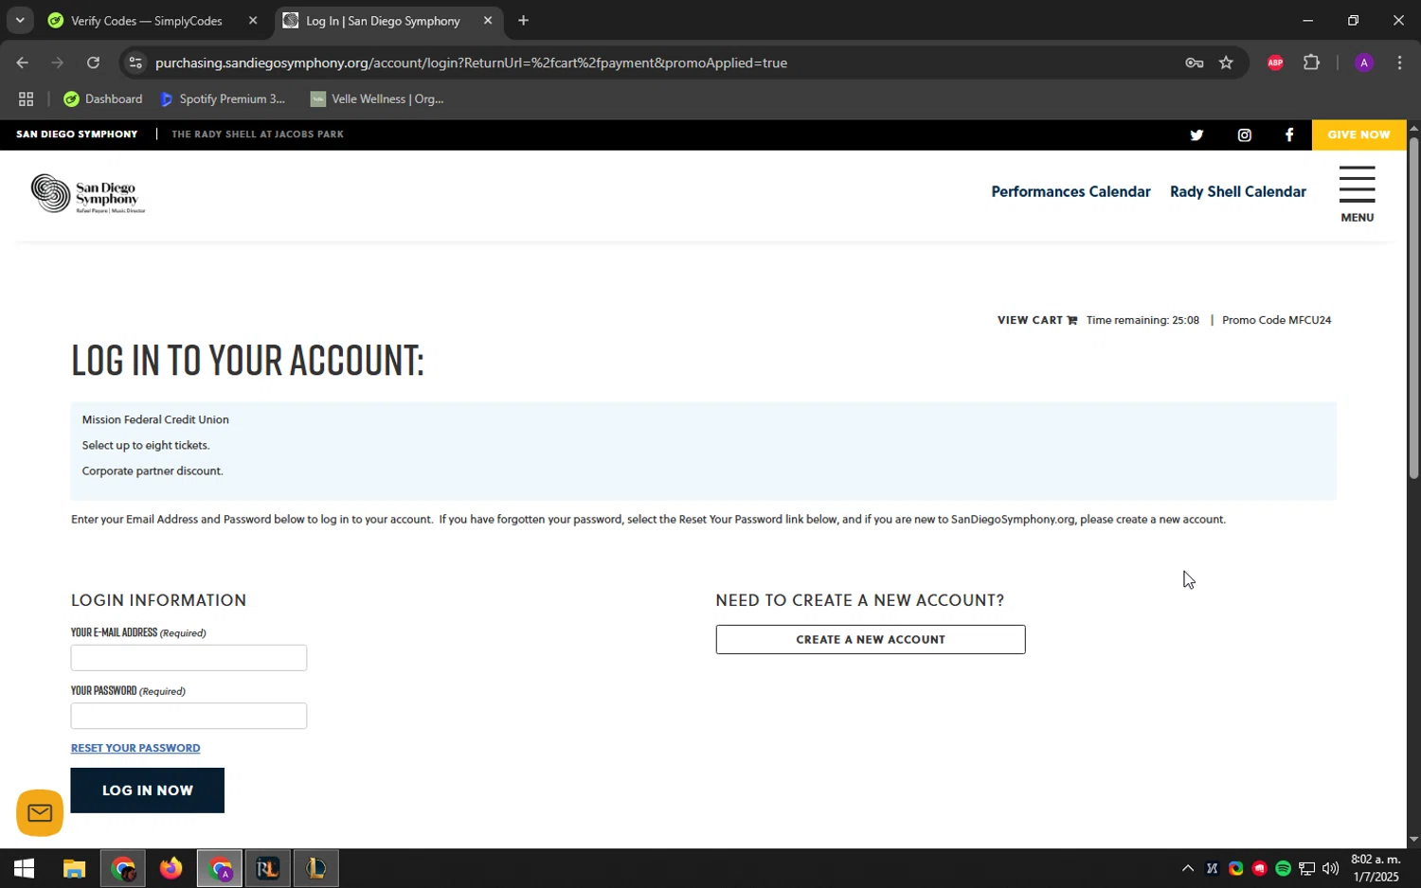Click the SAN DIEGO SYMPHONY top link
Viewport: 1421px width, 888px height.
tap(77, 134)
